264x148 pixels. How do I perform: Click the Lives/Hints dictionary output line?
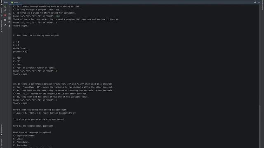[45, 113]
